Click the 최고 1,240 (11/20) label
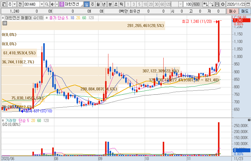The width and height of the screenshot is (251, 161). click(x=197, y=21)
